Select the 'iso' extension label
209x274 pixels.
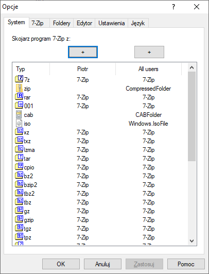pos(27,124)
